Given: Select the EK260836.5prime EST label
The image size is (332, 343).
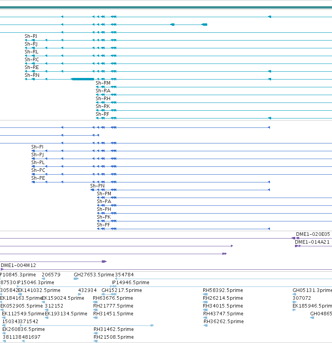Looking at the screenshot, I should coord(24,329).
